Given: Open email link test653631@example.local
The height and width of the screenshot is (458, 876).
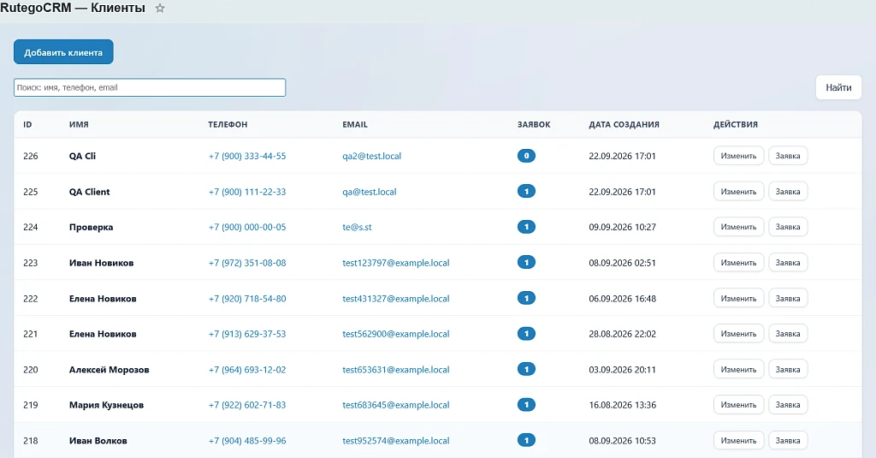Looking at the screenshot, I should [395, 370].
